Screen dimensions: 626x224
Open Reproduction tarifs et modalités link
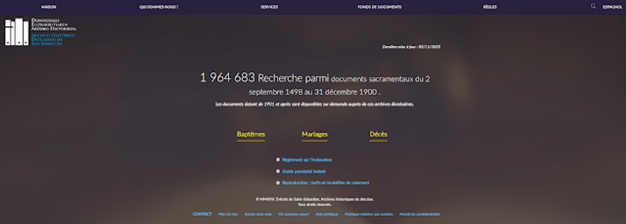326,183
